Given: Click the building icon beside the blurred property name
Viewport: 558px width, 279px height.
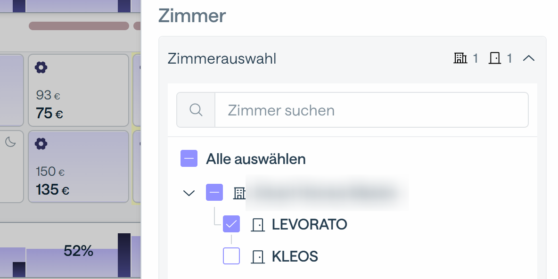Looking at the screenshot, I should point(240,193).
